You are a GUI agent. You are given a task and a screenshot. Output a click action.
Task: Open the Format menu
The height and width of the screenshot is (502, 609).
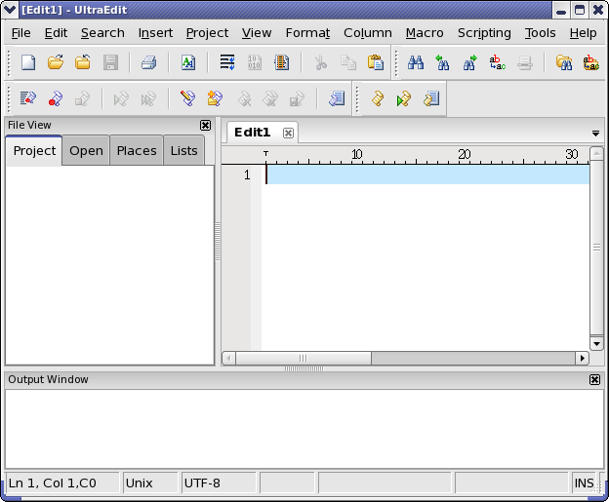click(307, 33)
